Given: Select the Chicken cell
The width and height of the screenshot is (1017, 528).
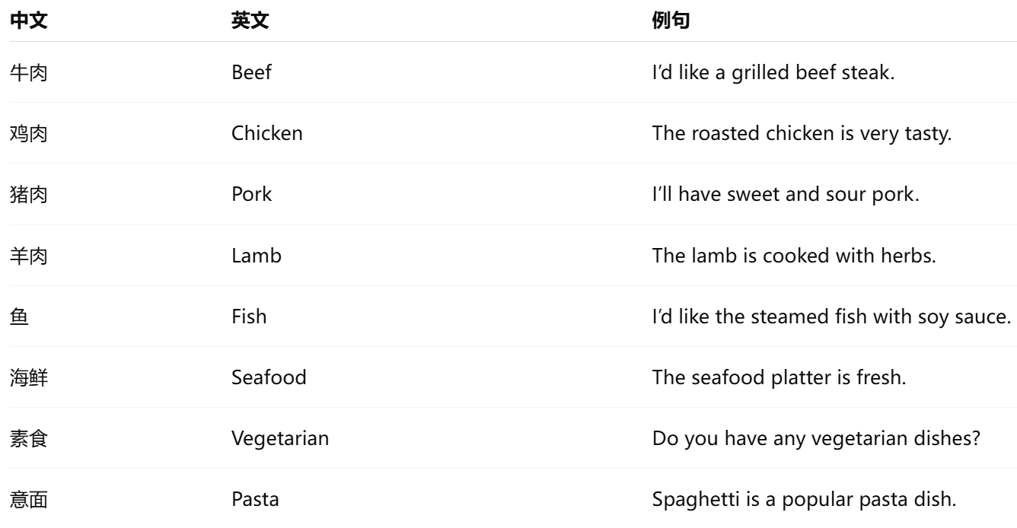Looking at the screenshot, I should coord(267,133).
